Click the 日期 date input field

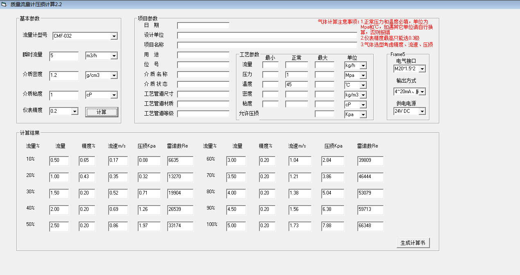coord(203,25)
